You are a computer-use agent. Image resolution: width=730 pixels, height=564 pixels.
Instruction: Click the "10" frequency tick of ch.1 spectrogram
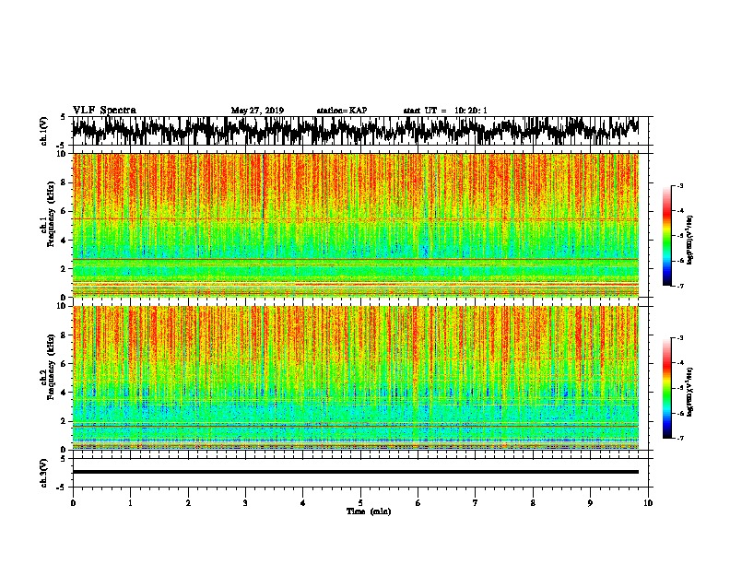(62, 154)
